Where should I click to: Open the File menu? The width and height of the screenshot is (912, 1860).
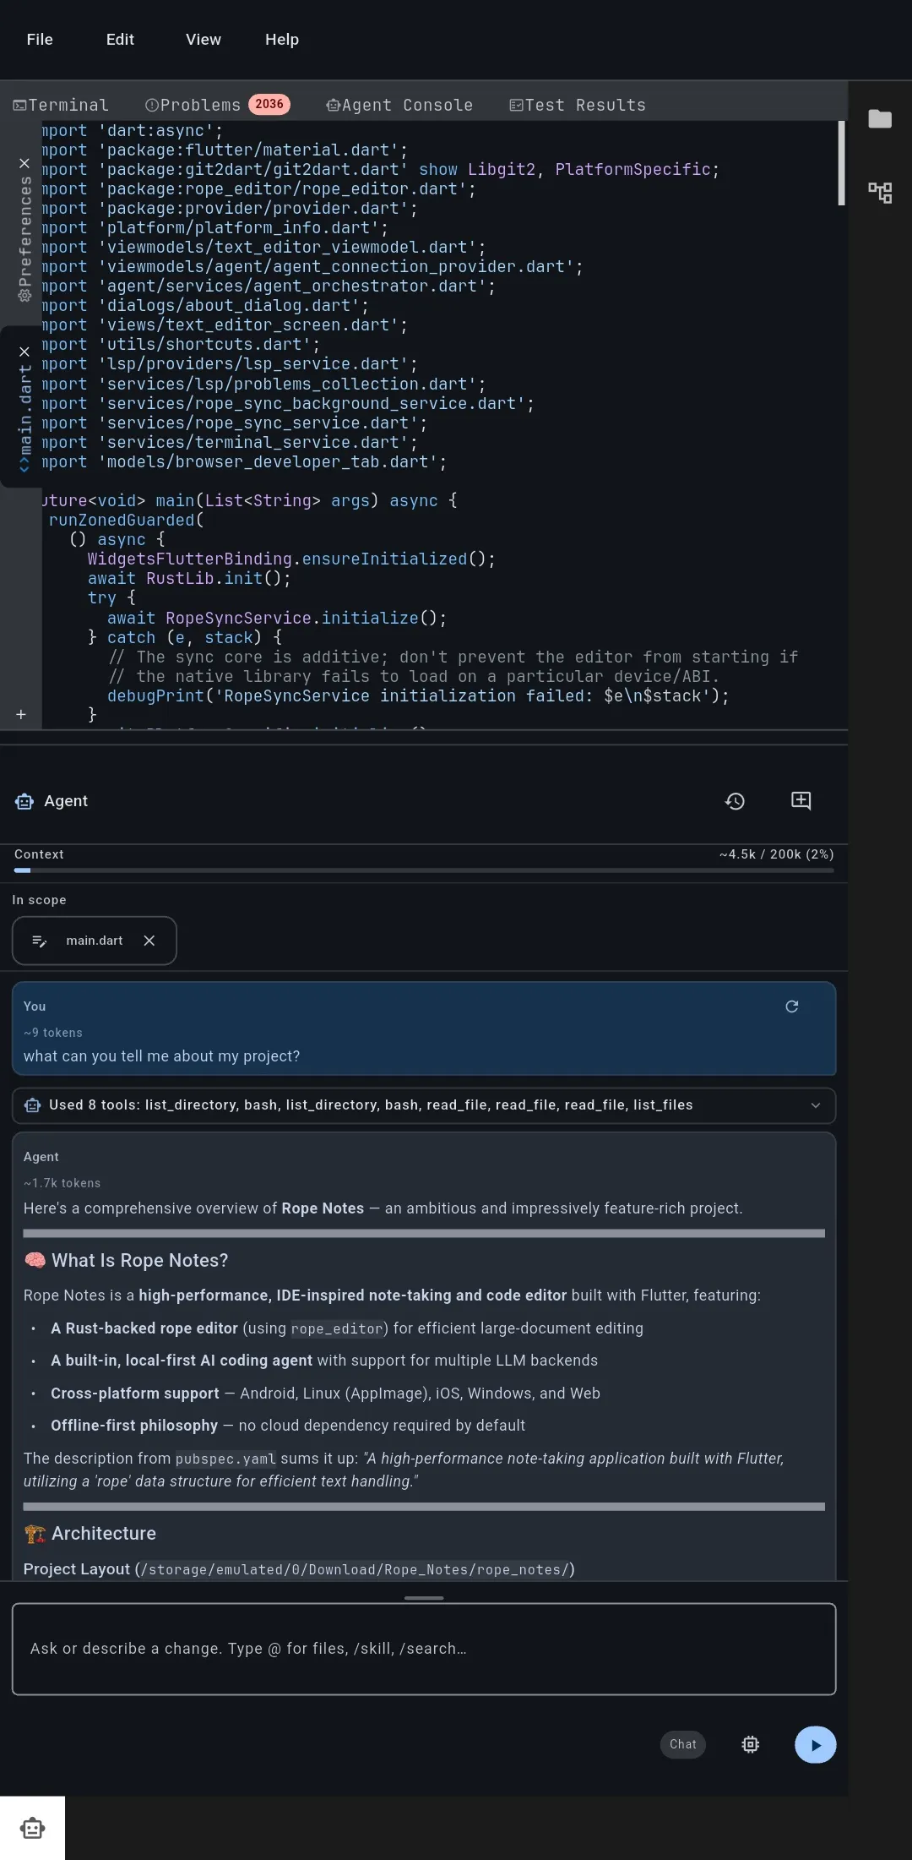40,40
